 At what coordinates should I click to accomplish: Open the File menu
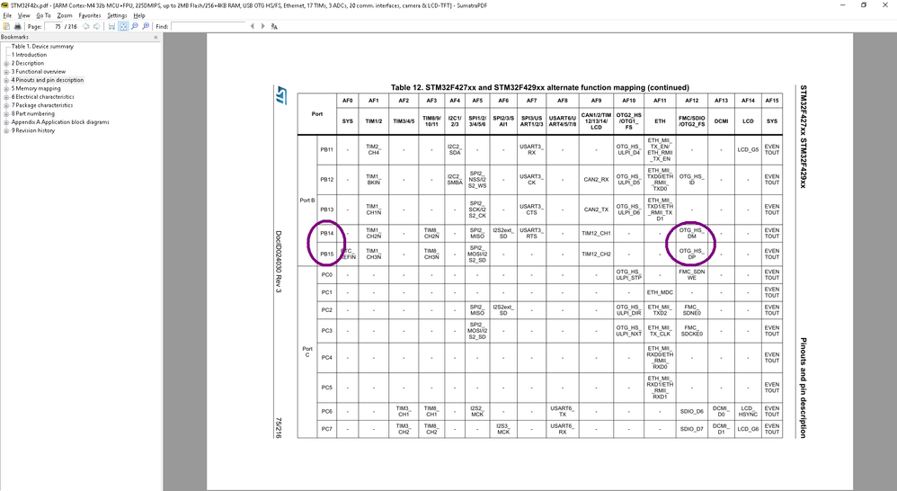coord(7,15)
